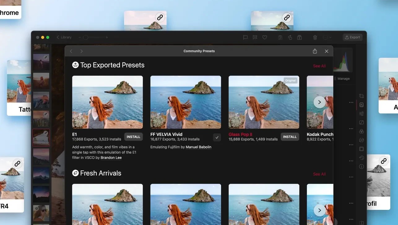The width and height of the screenshot is (398, 225).
Task: Click the E1 preset name
Action: (74, 134)
